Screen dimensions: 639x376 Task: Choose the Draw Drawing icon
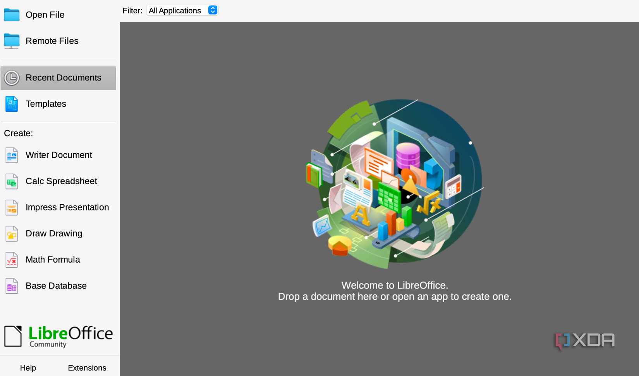[11, 234]
